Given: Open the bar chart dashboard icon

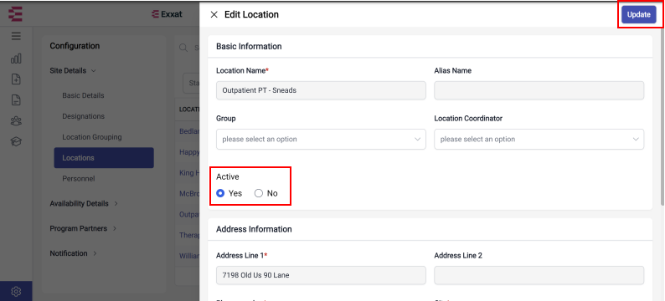Looking at the screenshot, I should click(16, 59).
